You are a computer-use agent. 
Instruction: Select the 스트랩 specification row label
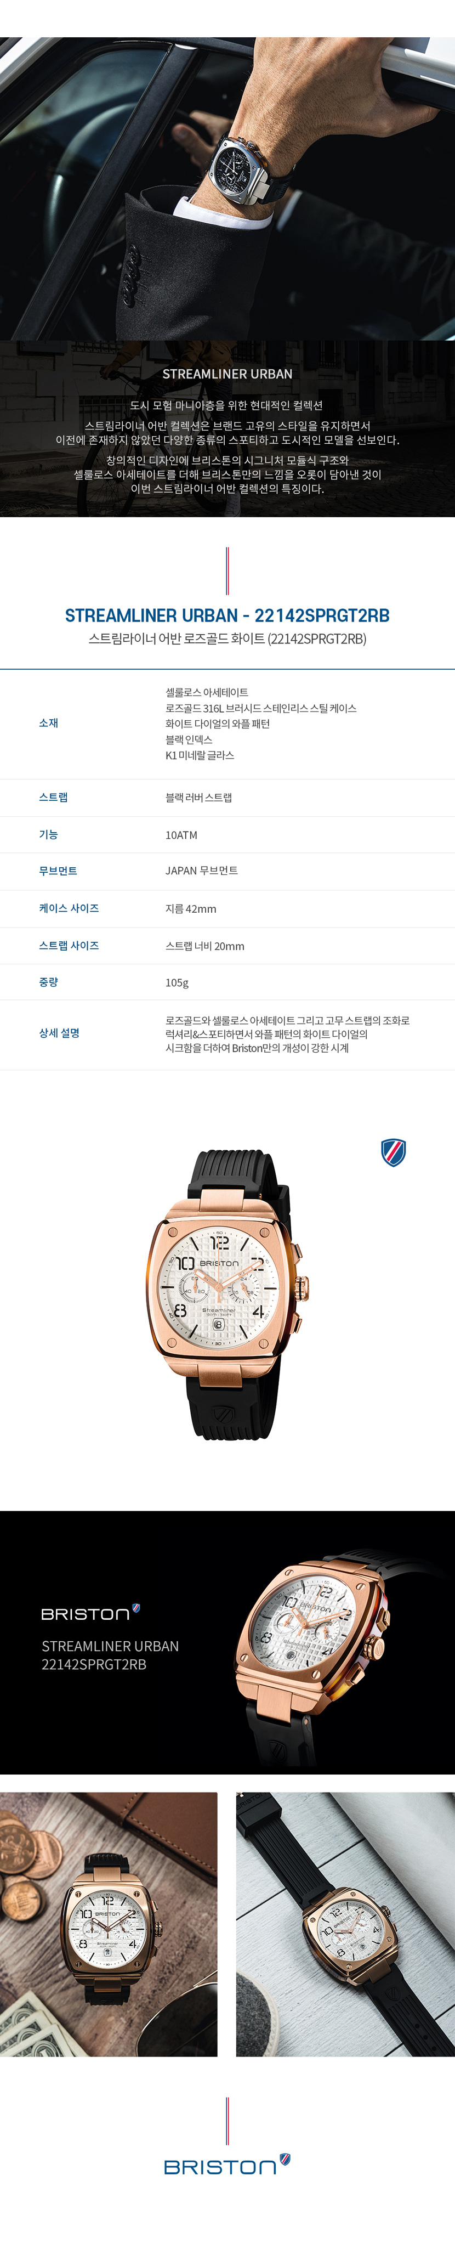[53, 797]
